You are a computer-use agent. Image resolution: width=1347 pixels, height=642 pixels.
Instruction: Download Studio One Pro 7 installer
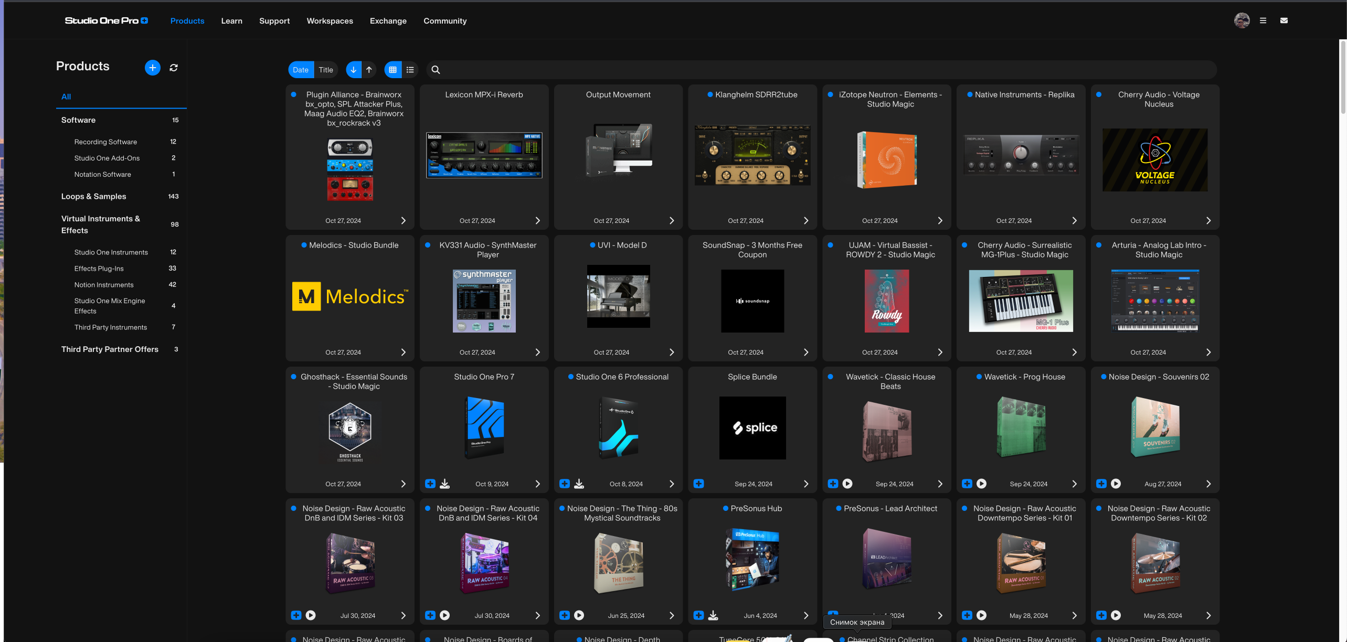coord(444,484)
